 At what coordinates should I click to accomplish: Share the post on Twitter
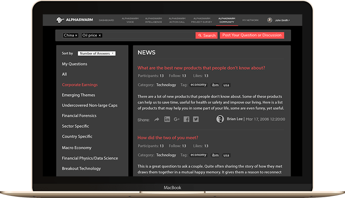[196, 119]
